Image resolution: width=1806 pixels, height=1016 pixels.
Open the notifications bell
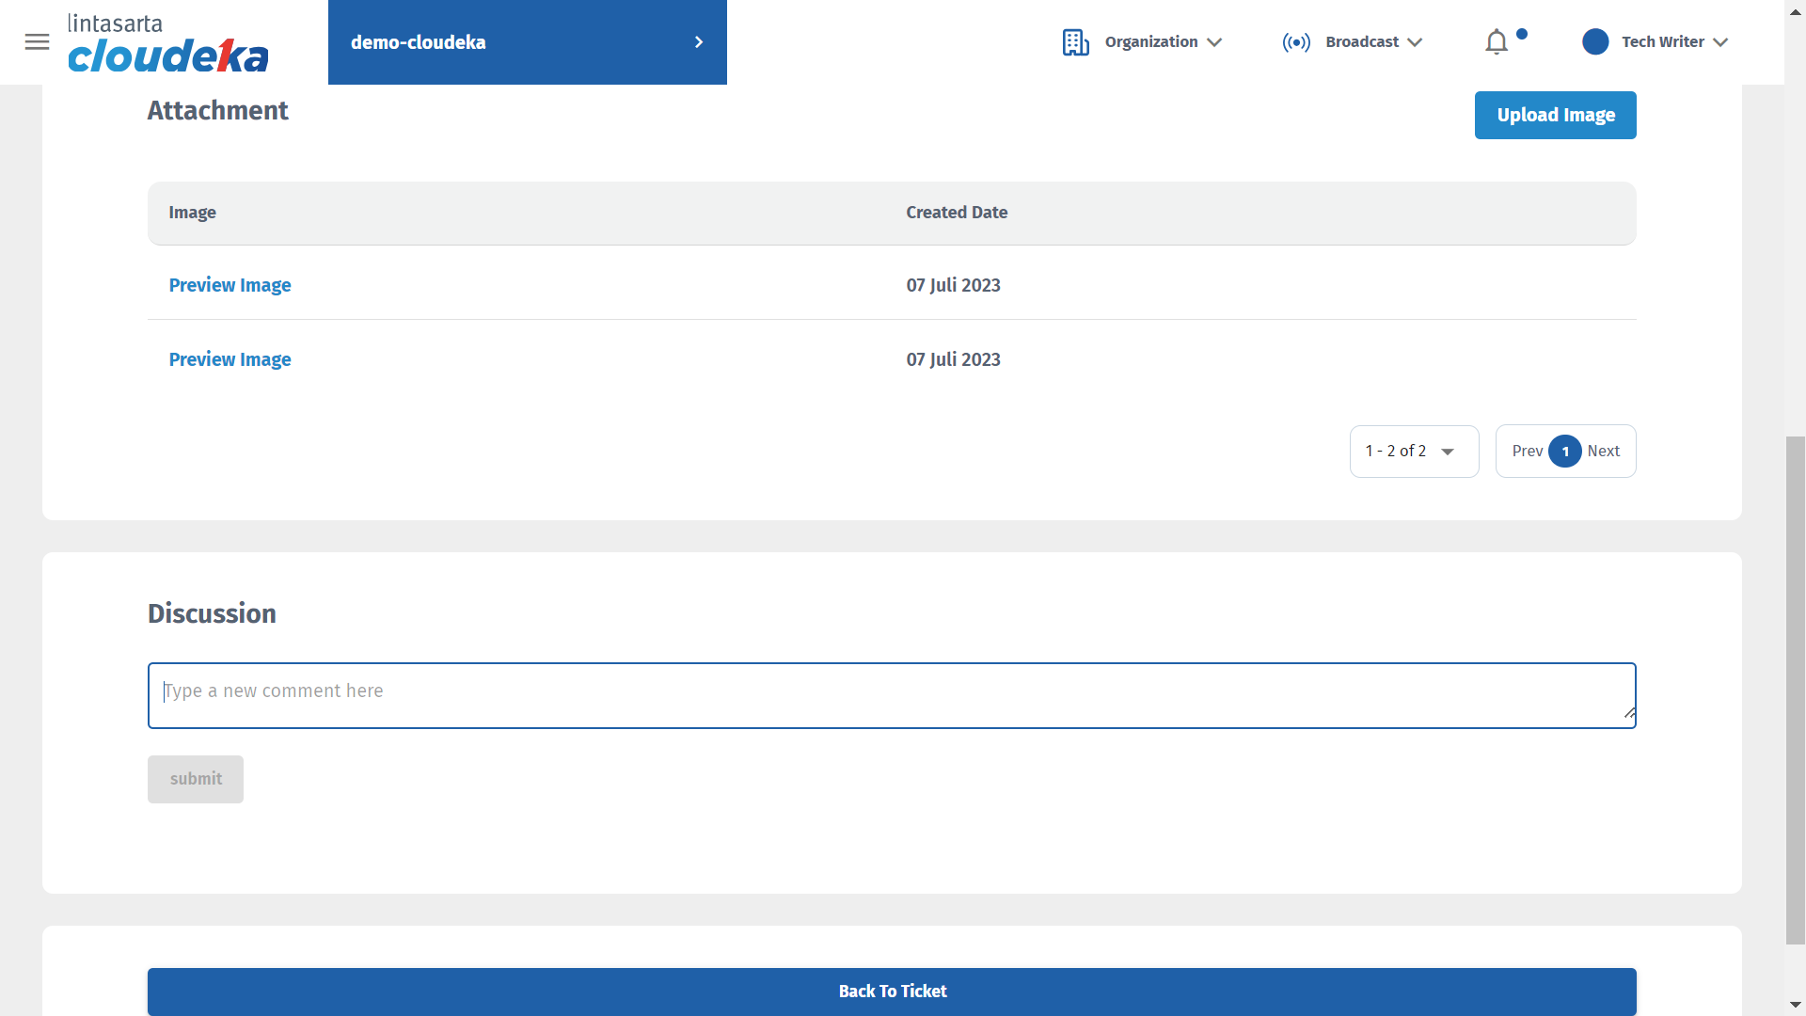tap(1497, 42)
